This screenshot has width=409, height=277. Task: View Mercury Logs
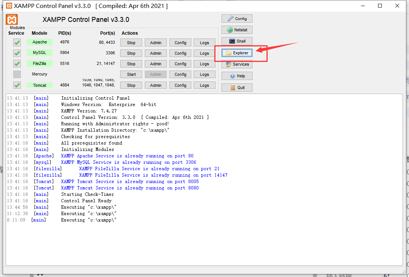pyautogui.click(x=204, y=74)
